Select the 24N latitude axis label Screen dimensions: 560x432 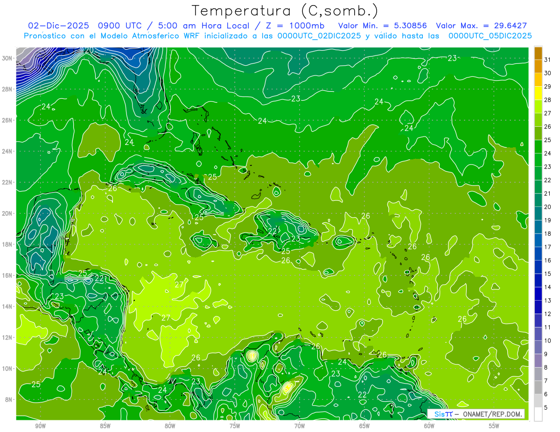[x=8, y=151]
